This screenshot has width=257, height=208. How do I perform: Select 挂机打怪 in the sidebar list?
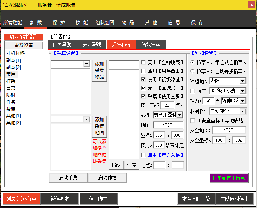pos(15,54)
